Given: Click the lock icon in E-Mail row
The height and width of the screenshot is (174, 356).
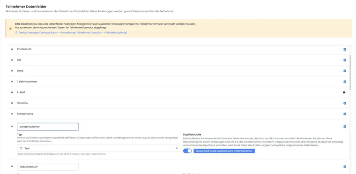Looking at the screenshot, I should tap(344, 92).
